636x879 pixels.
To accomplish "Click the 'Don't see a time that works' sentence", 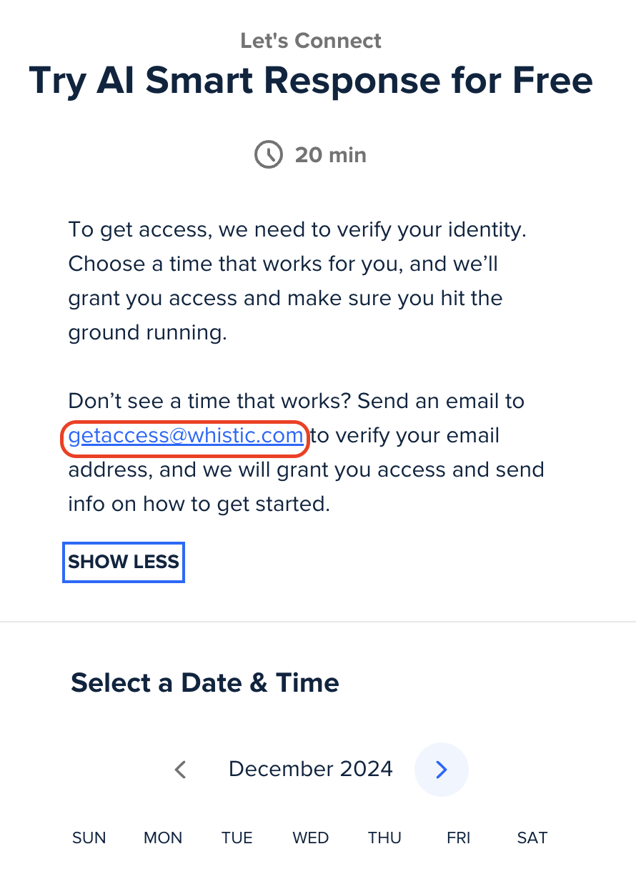I will [297, 401].
